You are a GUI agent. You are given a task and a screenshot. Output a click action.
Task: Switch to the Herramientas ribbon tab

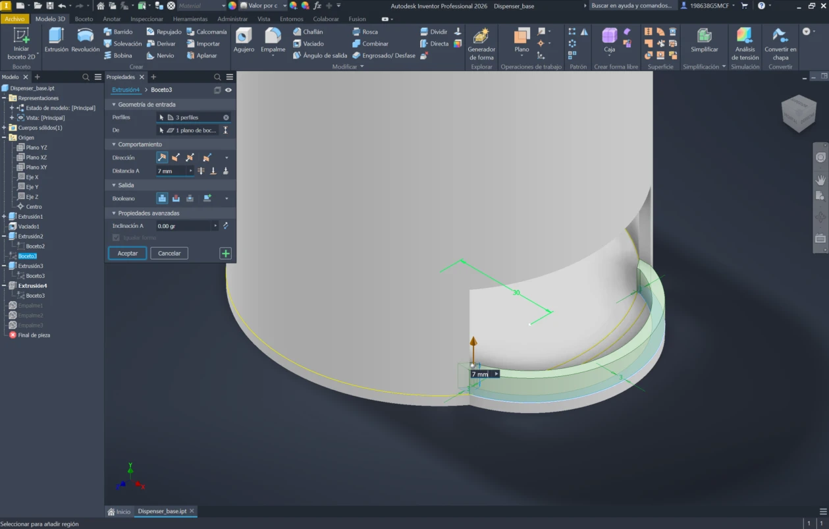pyautogui.click(x=190, y=19)
